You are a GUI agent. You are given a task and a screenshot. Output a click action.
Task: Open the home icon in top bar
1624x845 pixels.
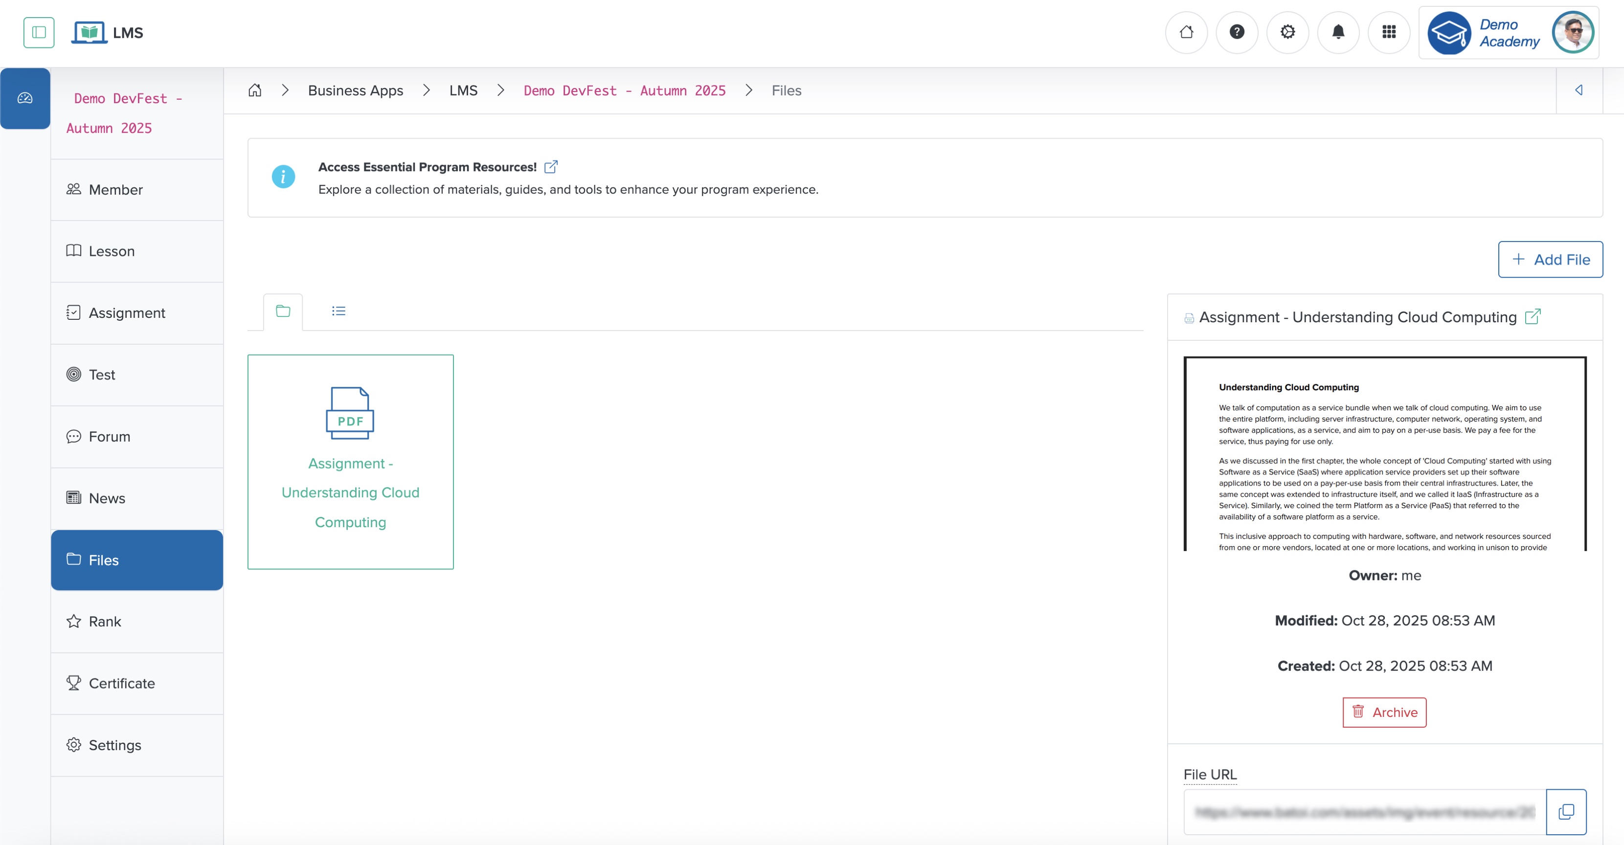coord(1187,32)
